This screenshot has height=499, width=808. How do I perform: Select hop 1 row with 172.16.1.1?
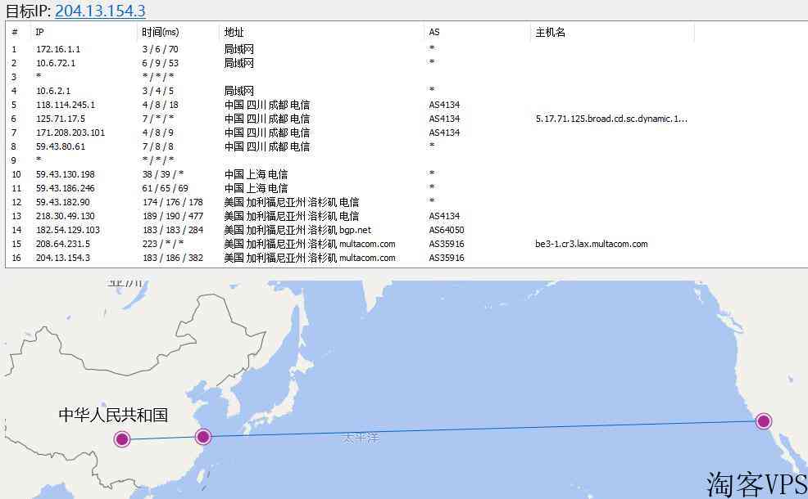(x=57, y=49)
